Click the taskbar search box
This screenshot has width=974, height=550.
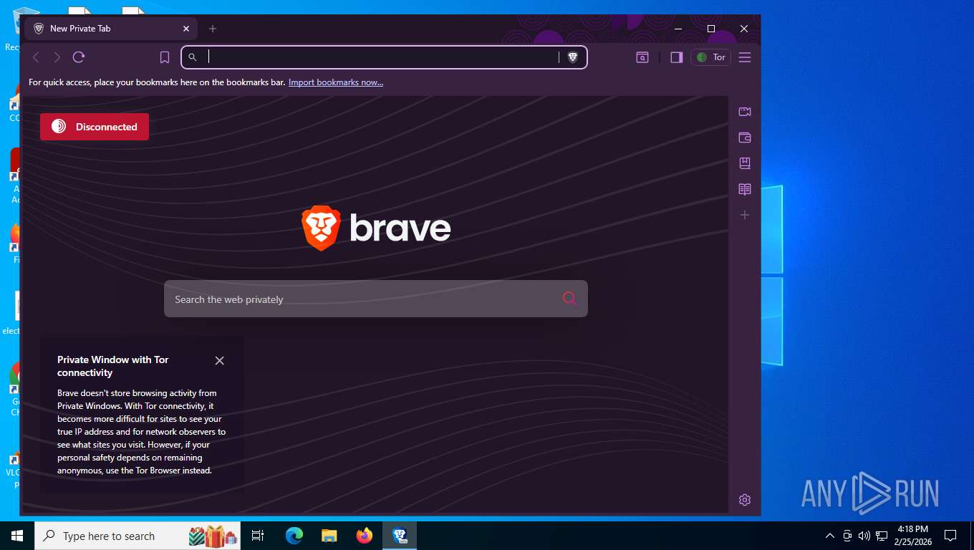pyautogui.click(x=138, y=536)
